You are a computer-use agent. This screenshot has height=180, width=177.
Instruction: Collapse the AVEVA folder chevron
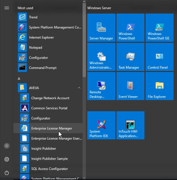tap(79, 88)
